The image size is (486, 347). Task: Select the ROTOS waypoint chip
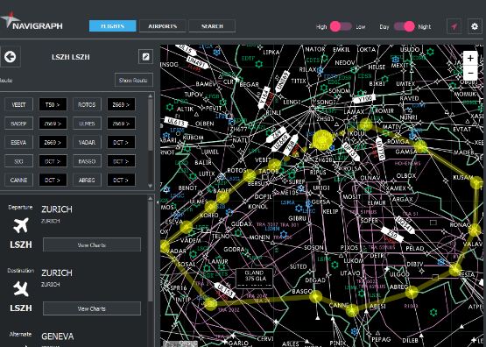click(x=87, y=104)
